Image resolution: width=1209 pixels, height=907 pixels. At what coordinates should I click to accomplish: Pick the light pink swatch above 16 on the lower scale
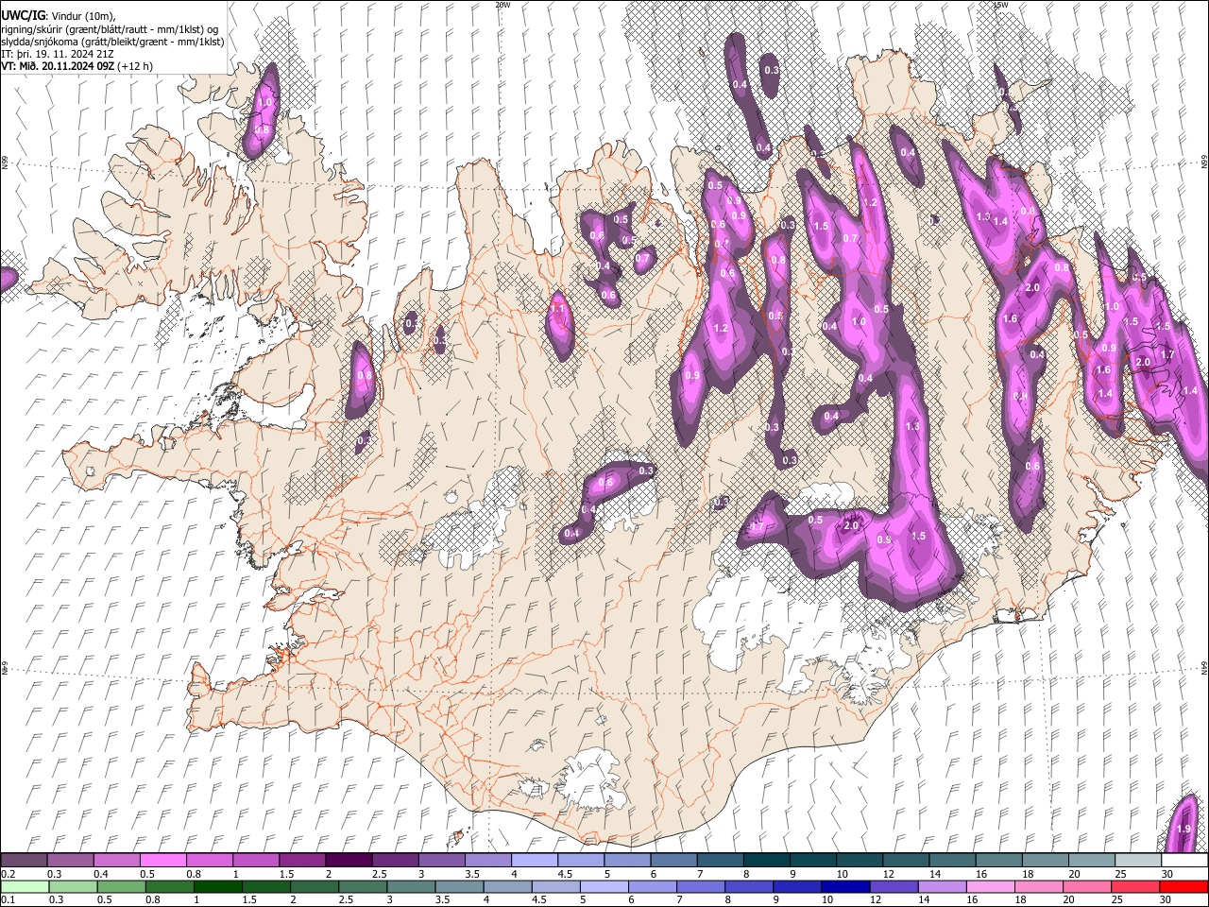(x=991, y=887)
